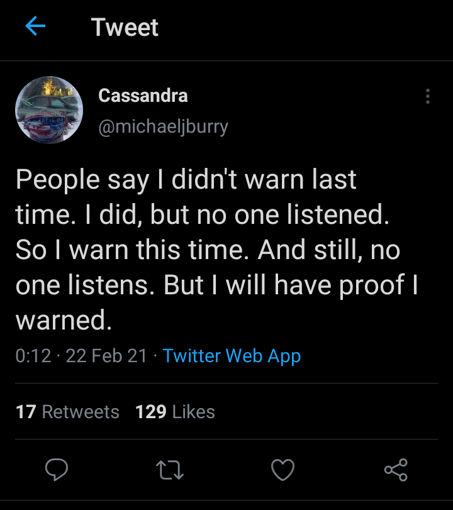
Task: Open the @michaeljburry handle
Action: [163, 126]
